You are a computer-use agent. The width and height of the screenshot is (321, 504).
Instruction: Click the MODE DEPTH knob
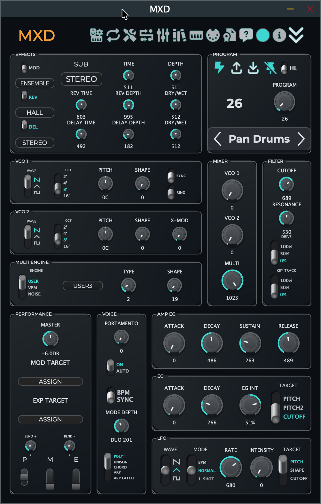121,426
